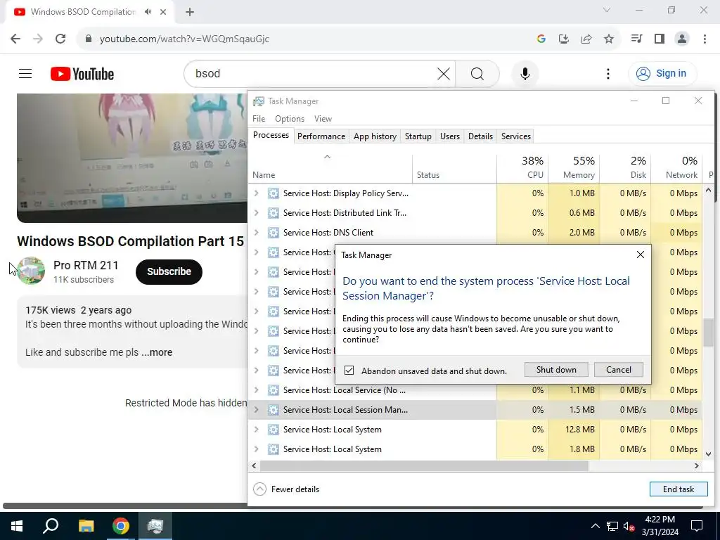Switch to the Users tab
Image resolution: width=720 pixels, height=540 pixels.
click(449, 136)
